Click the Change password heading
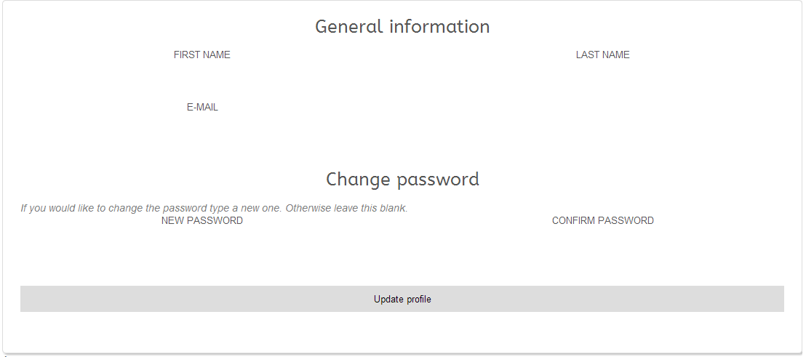The image size is (806, 357). (402, 180)
